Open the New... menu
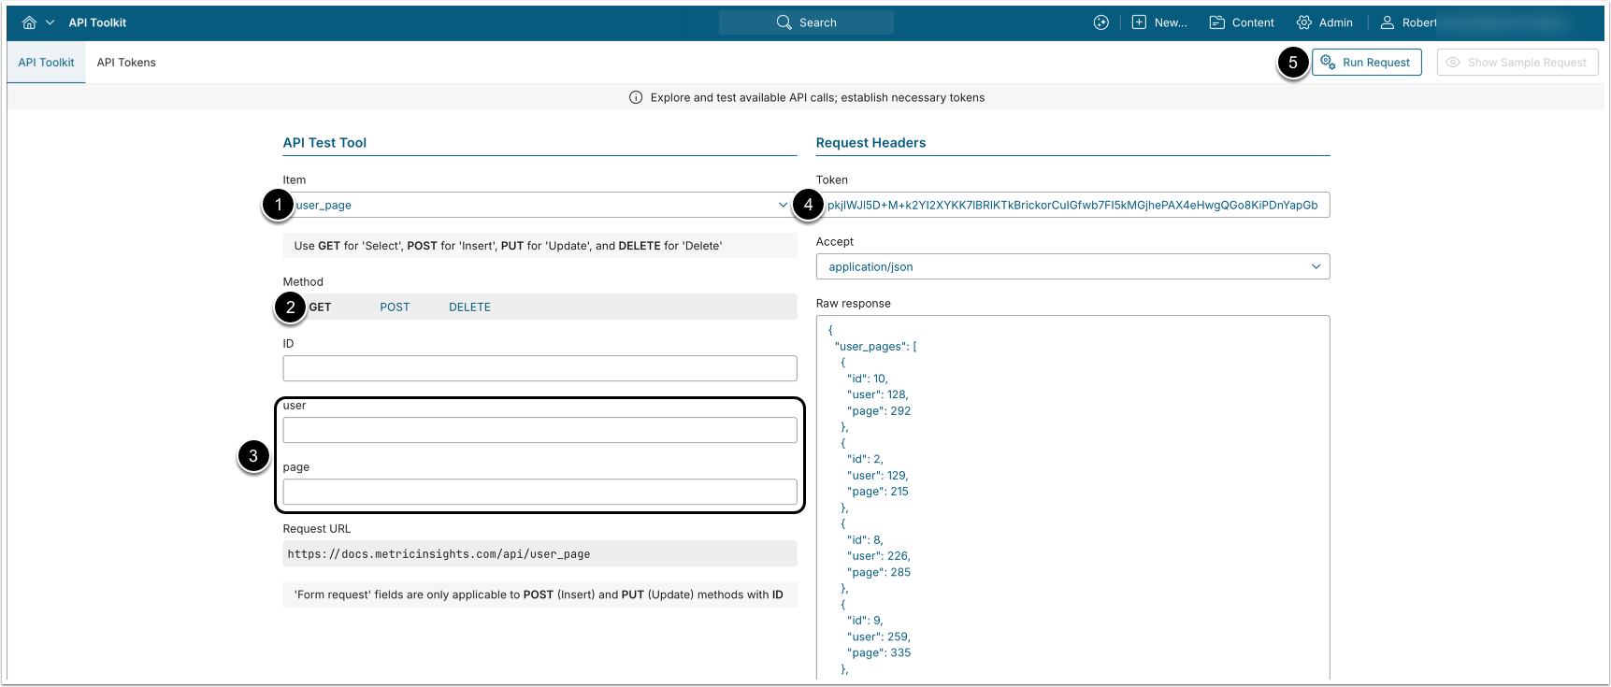The width and height of the screenshot is (1611, 687). (1171, 22)
